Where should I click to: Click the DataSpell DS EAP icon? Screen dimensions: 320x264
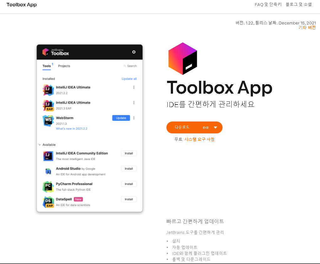tap(48, 202)
